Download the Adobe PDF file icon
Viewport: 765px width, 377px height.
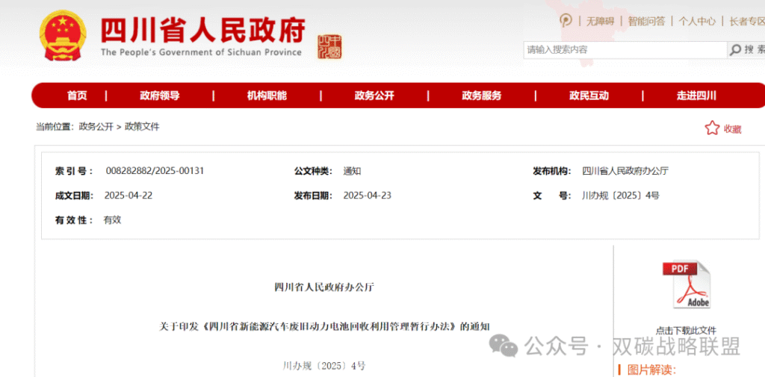pyautogui.click(x=686, y=284)
